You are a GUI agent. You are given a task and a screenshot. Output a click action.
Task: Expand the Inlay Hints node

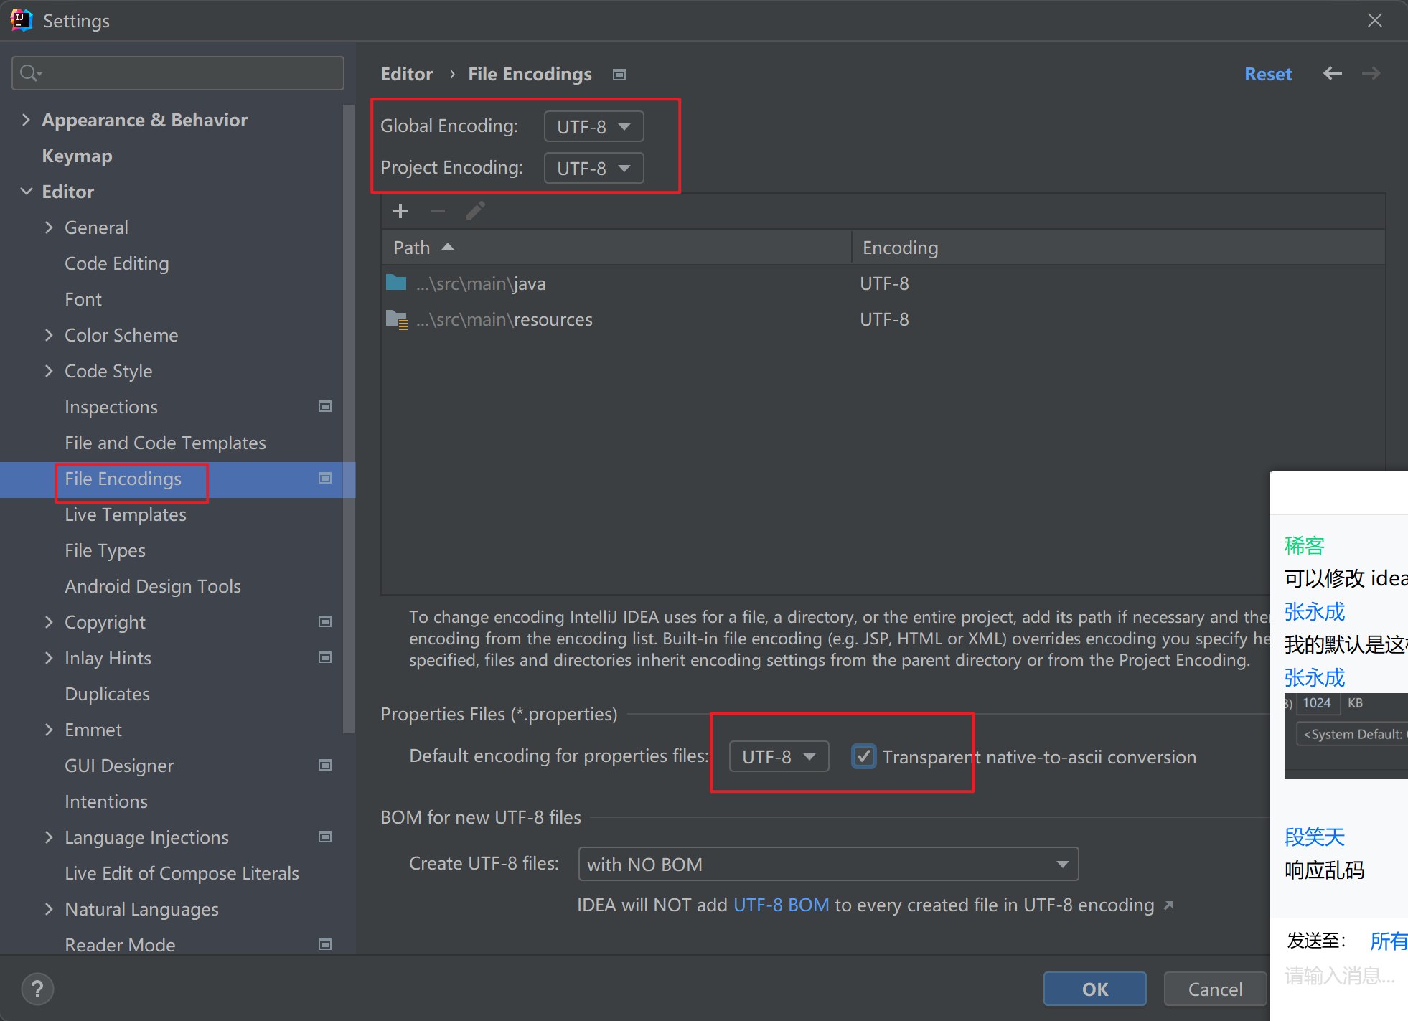(49, 658)
